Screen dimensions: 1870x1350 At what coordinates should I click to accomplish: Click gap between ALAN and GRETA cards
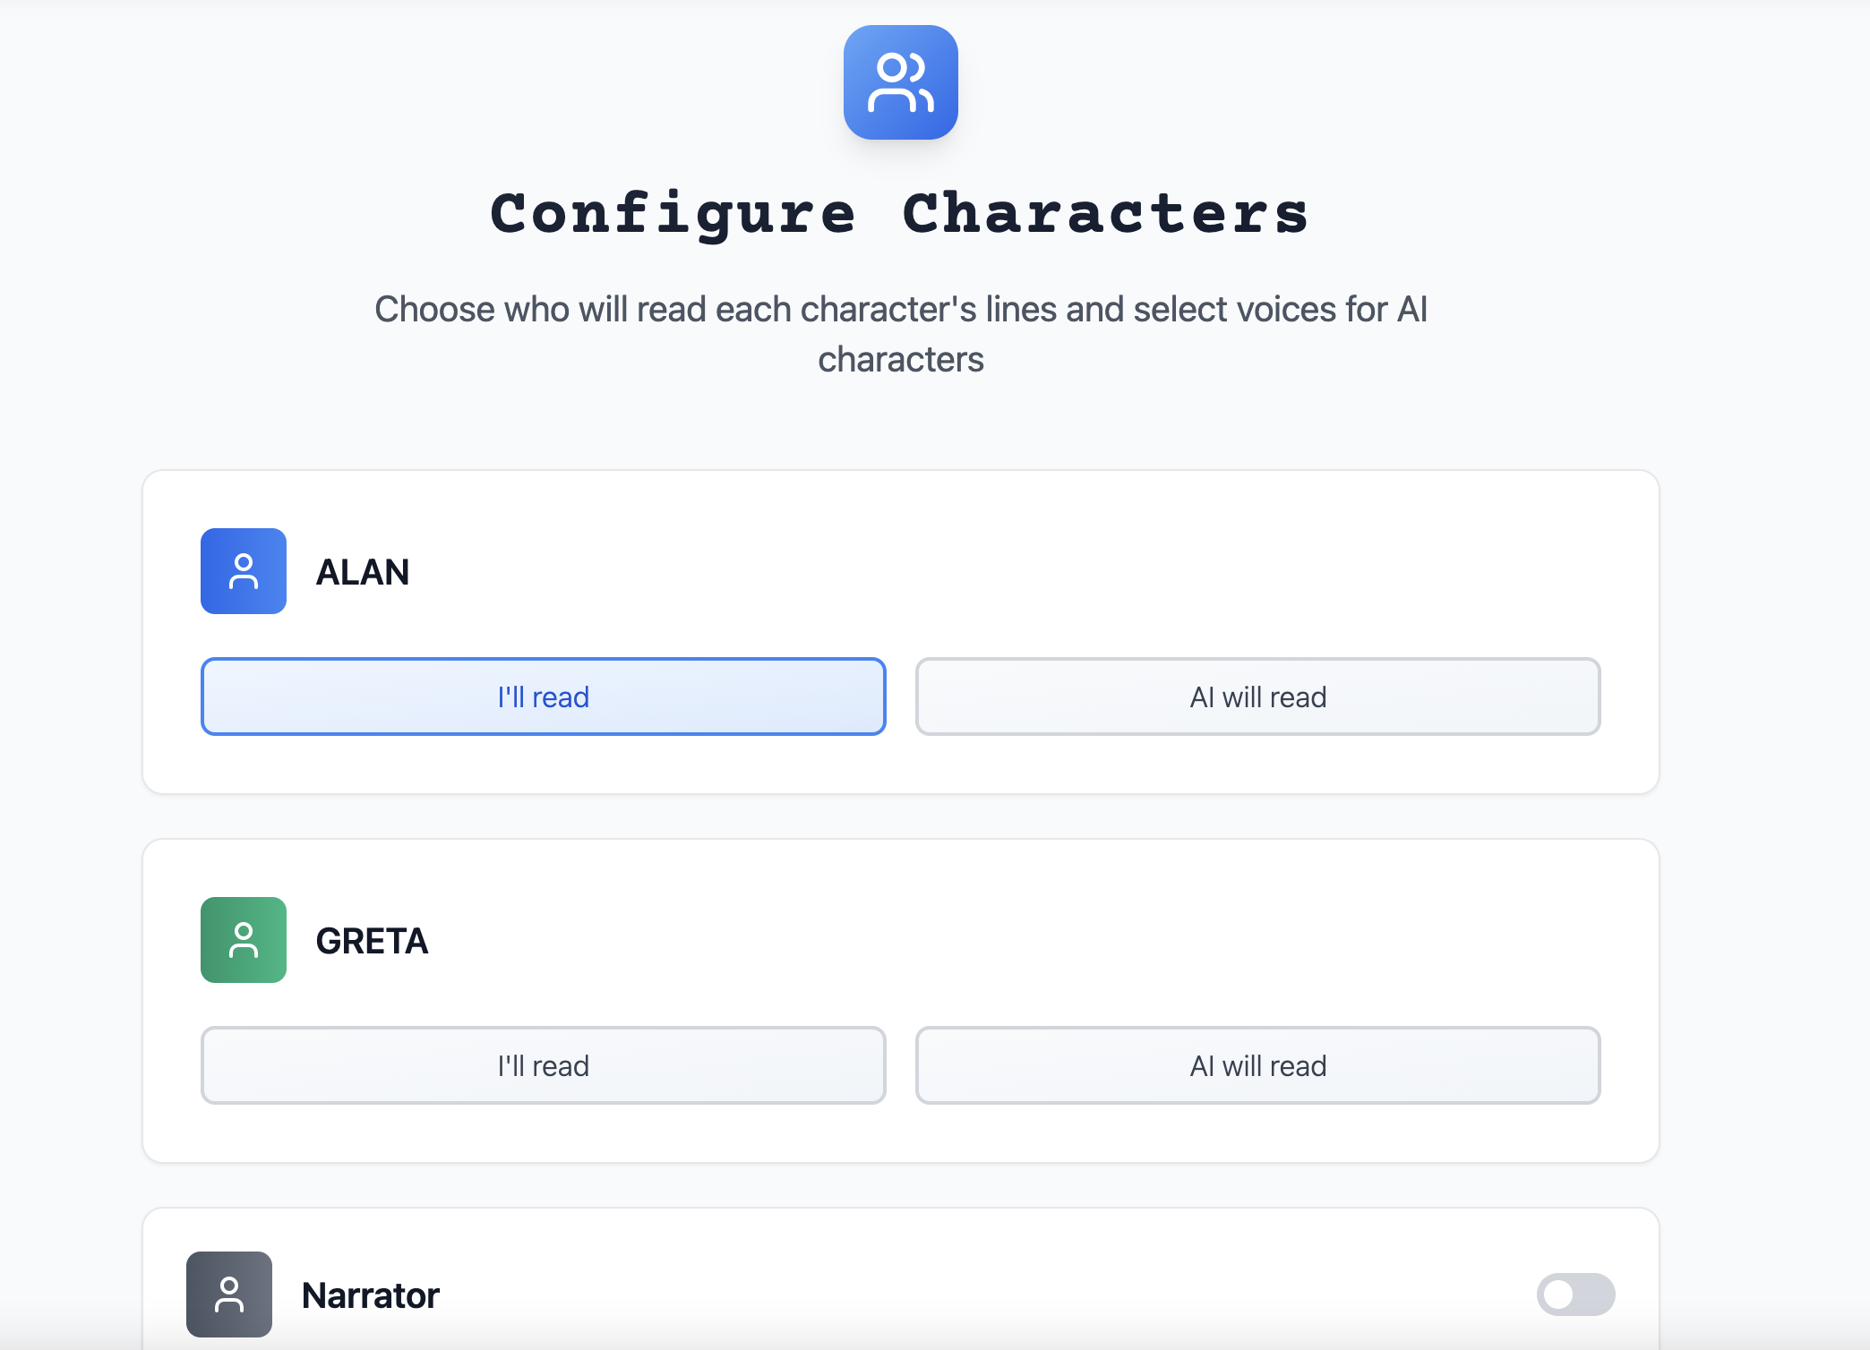(x=900, y=816)
